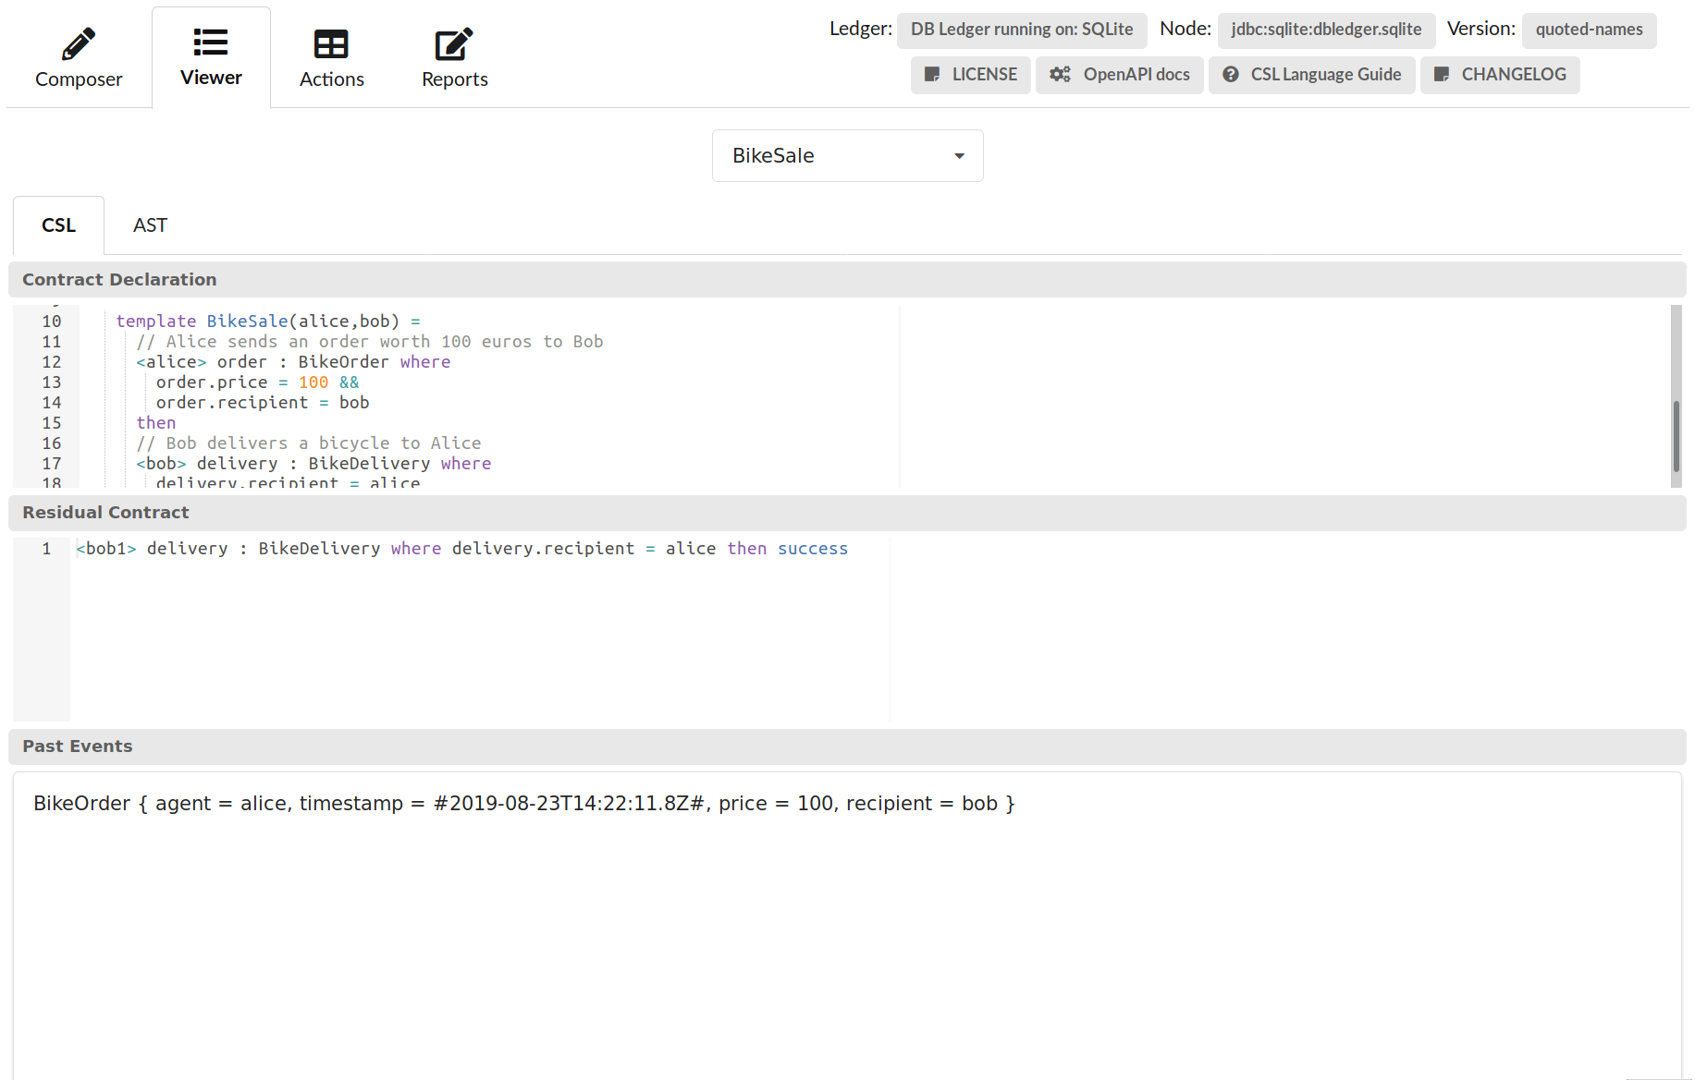Click line 13 in Contract Declaration code

[257, 382]
